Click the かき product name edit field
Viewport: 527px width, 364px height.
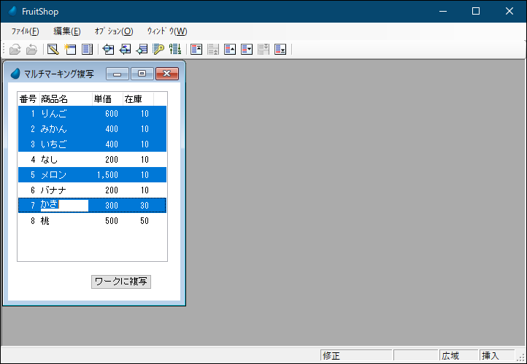pyautogui.click(x=64, y=205)
